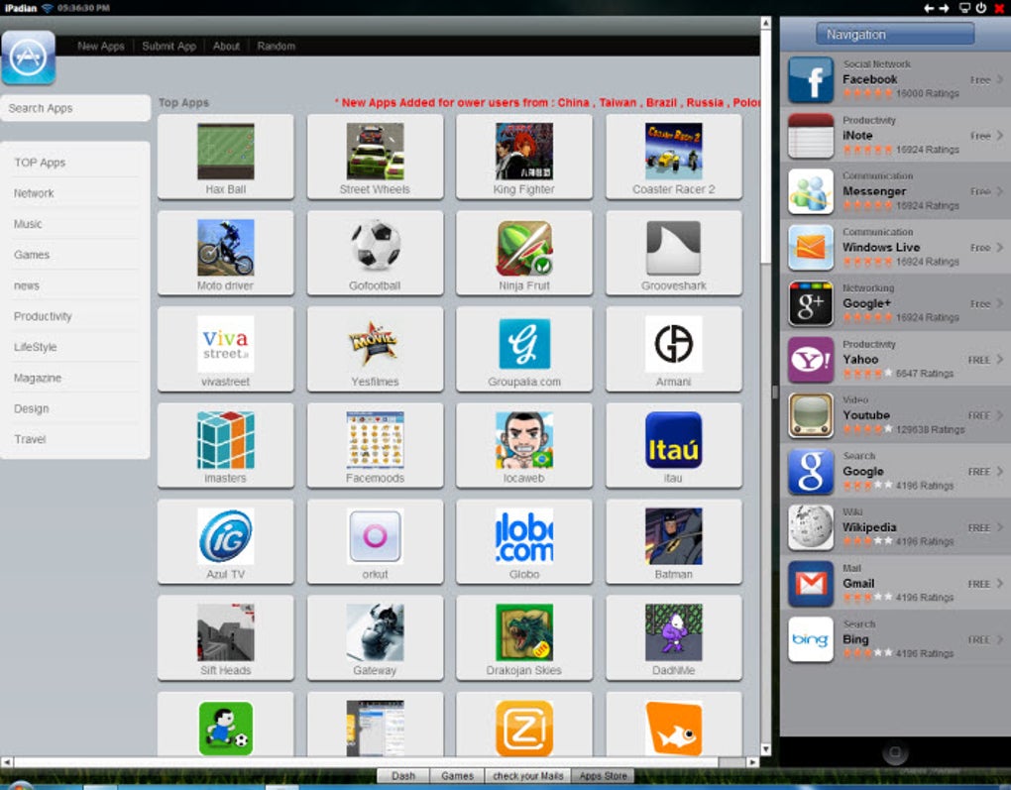The height and width of the screenshot is (790, 1011).
Task: Open the Submit App menu item
Action: [168, 46]
